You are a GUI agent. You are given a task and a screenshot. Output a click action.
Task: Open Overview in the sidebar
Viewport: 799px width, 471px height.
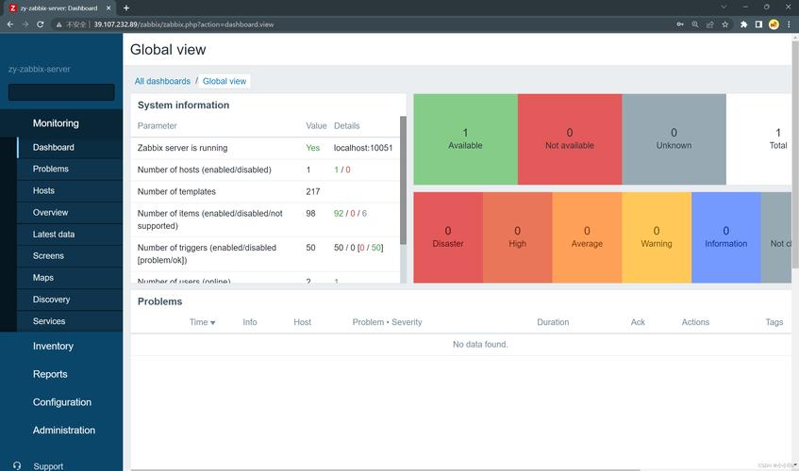click(x=70, y=213)
